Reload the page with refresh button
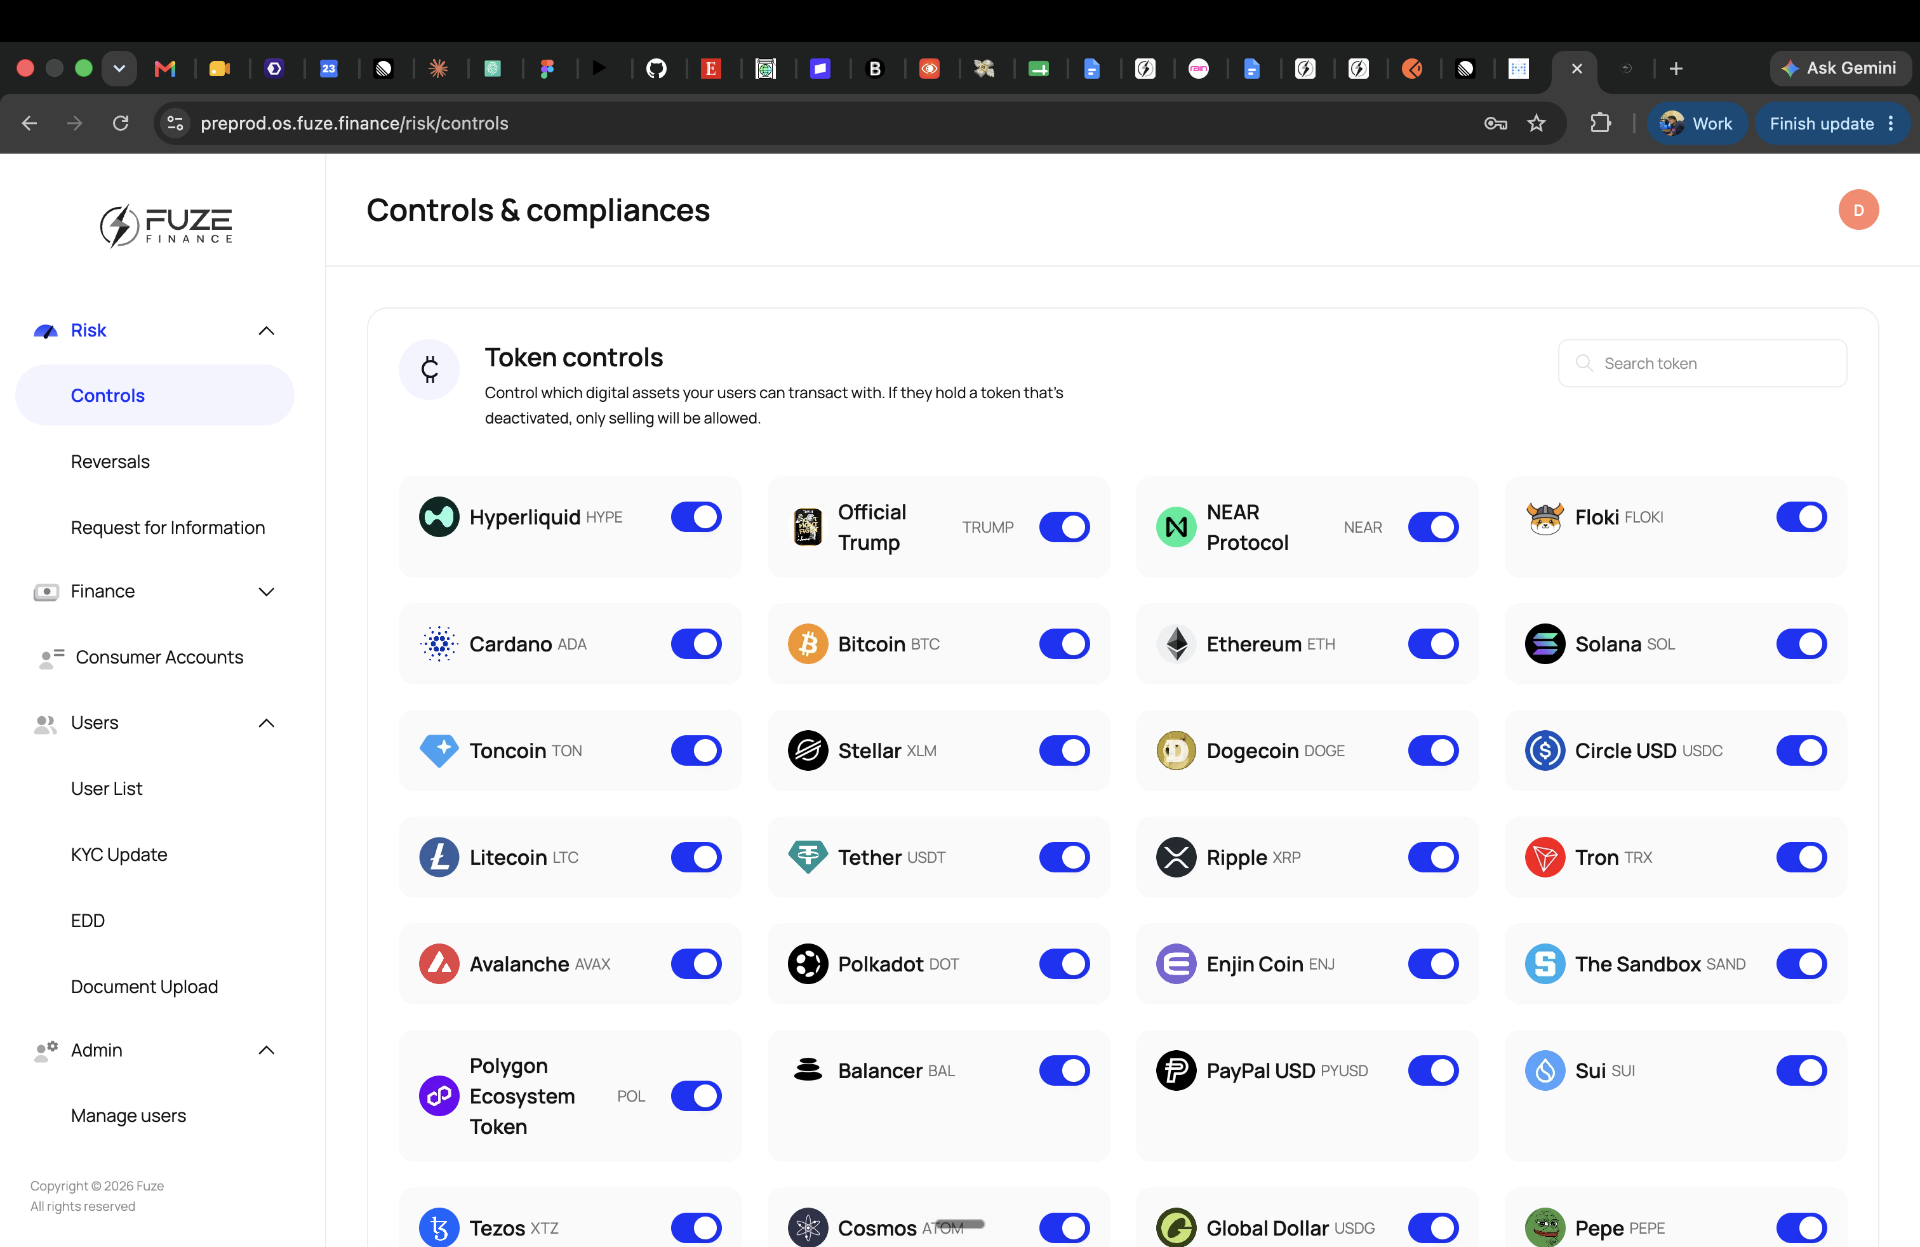 [x=121, y=123]
